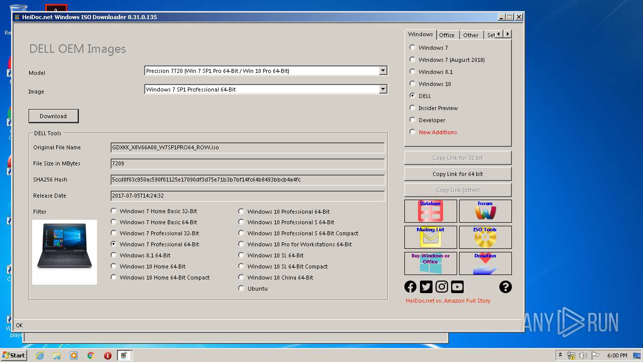The height and width of the screenshot is (362, 643).
Task: Expand the Model dropdown arrow
Action: click(383, 71)
